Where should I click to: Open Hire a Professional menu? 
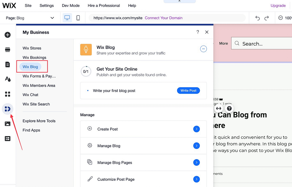104,6
